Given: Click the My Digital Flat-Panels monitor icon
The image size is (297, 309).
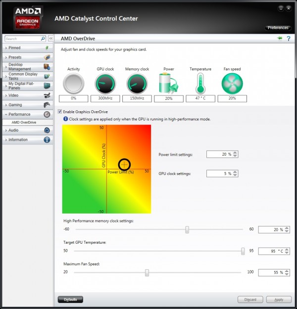Looking at the screenshot, I should coord(47,86).
